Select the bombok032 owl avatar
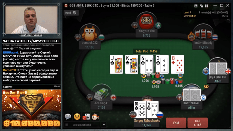Screen dimensions: 233x131 pos(89,33)
